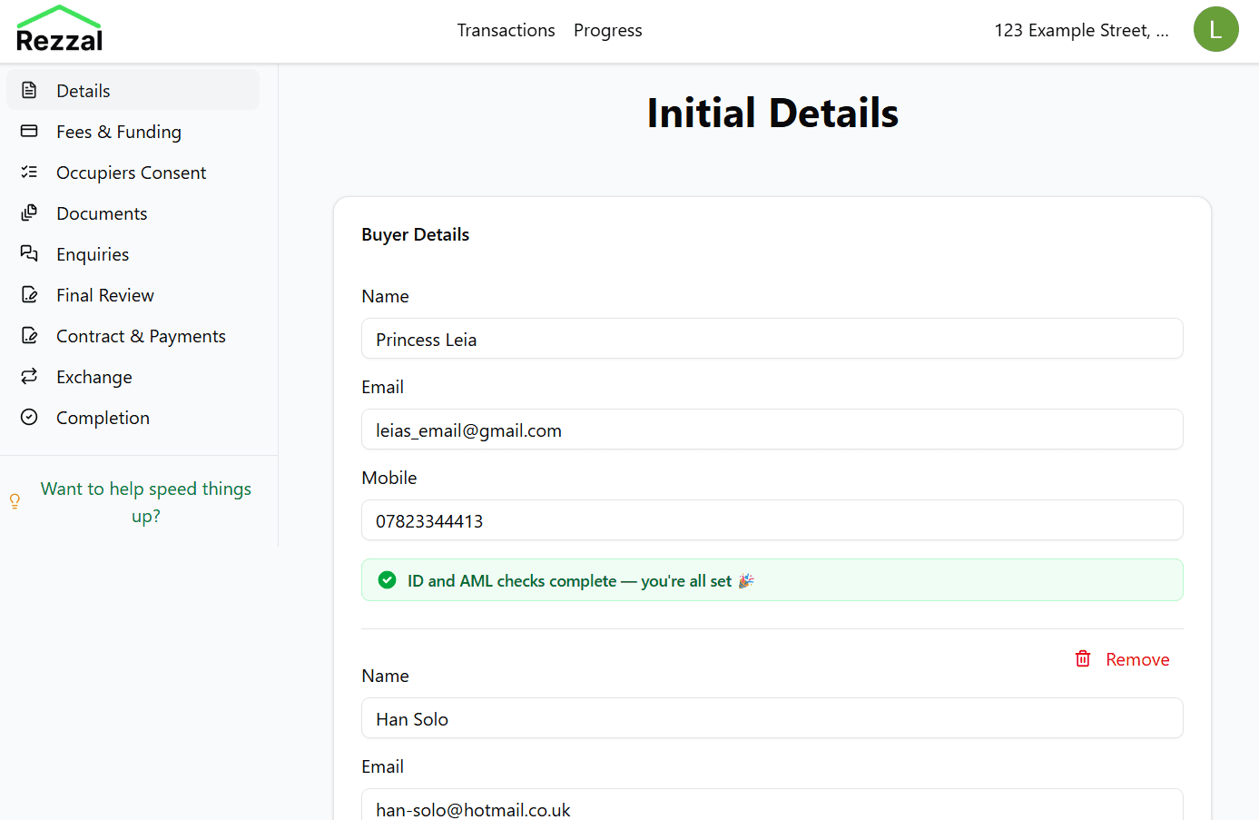
Task: Click Princess Leia's Name input field
Action: click(x=772, y=339)
